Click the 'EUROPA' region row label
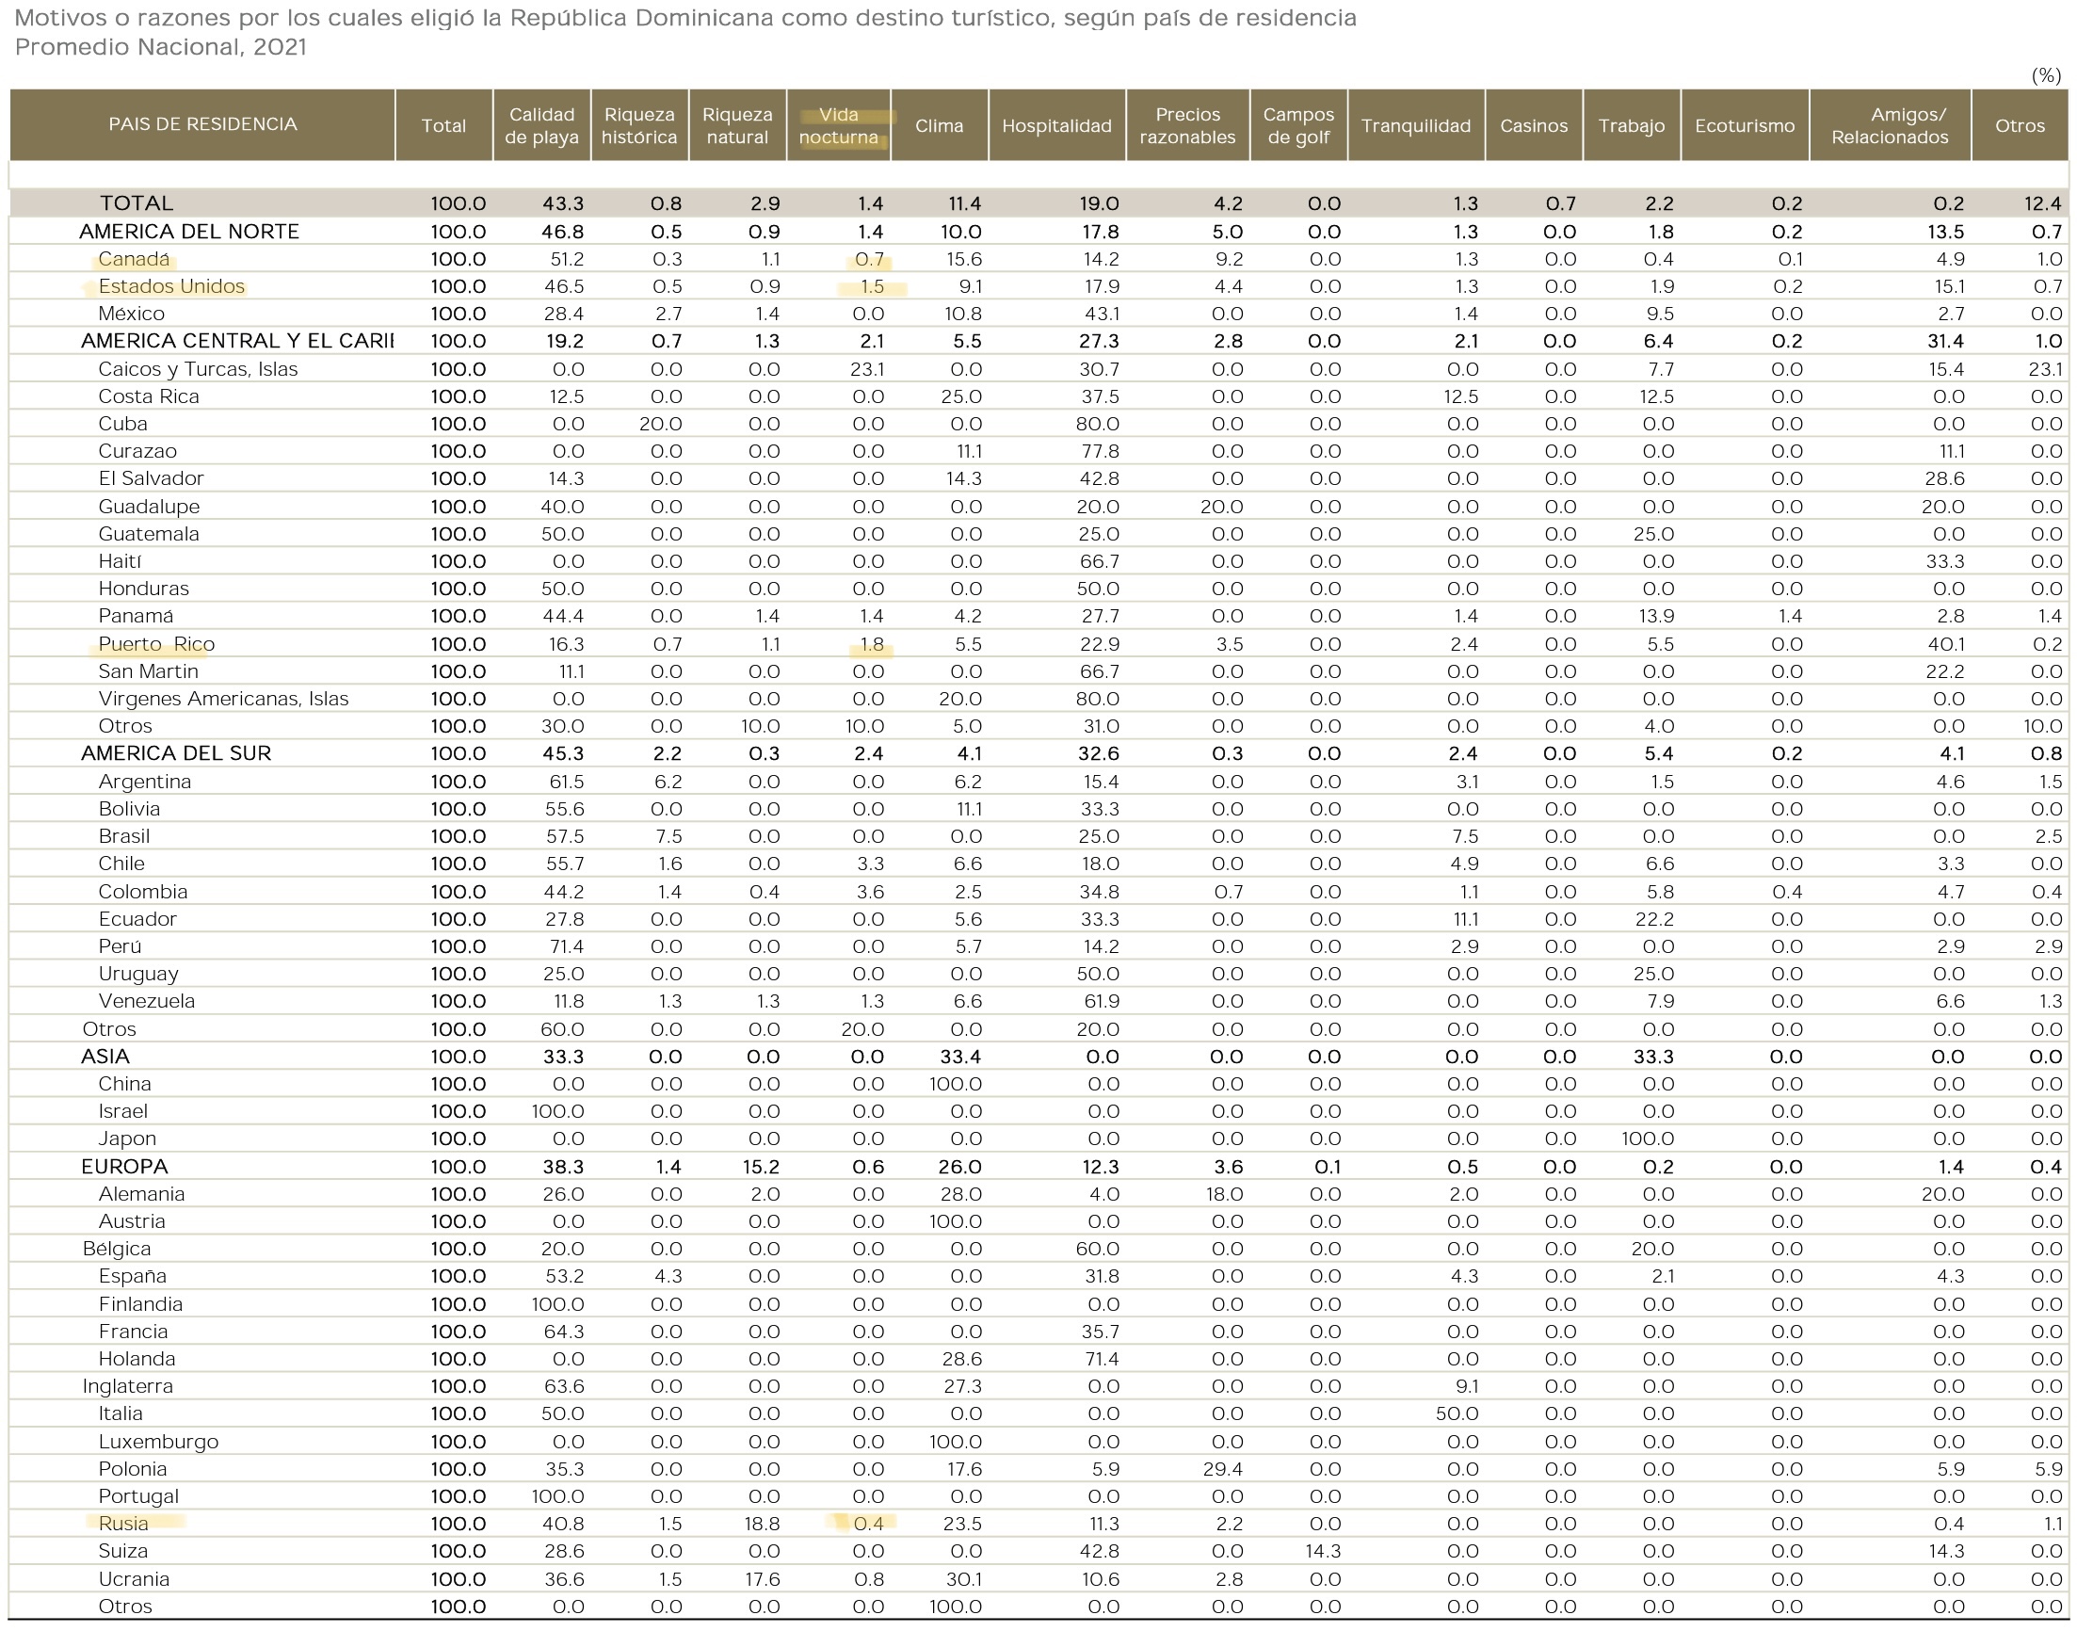The width and height of the screenshot is (2077, 1631). pyautogui.click(x=124, y=1167)
